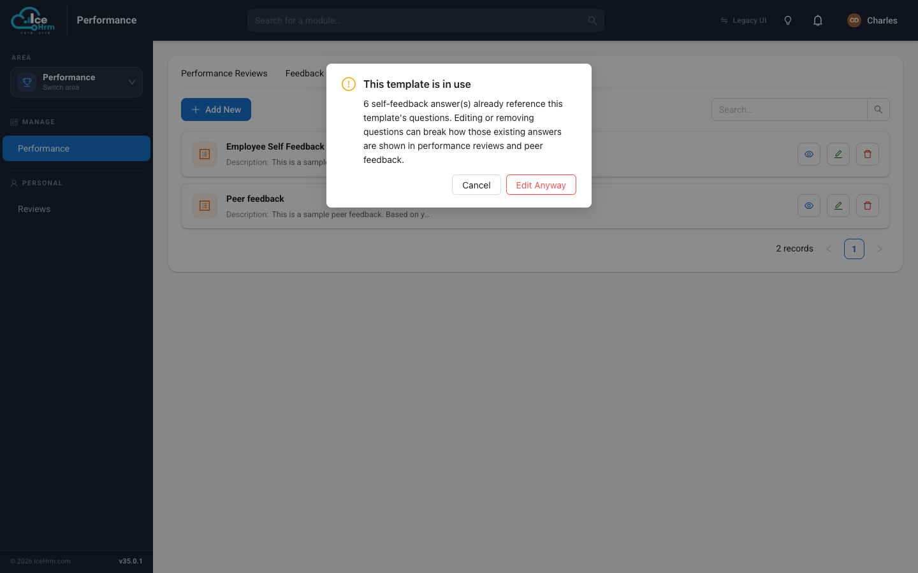
Task: Edit the Employee Self Feedback template
Action: pyautogui.click(x=838, y=154)
